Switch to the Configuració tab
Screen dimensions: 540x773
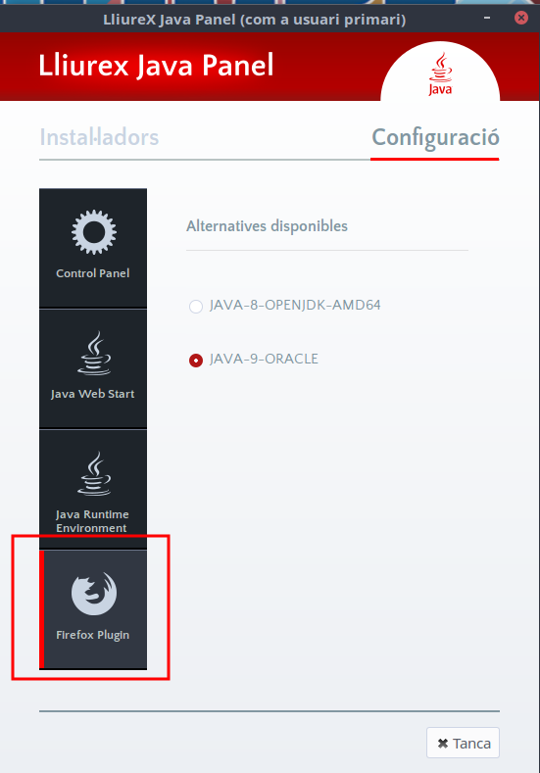435,138
